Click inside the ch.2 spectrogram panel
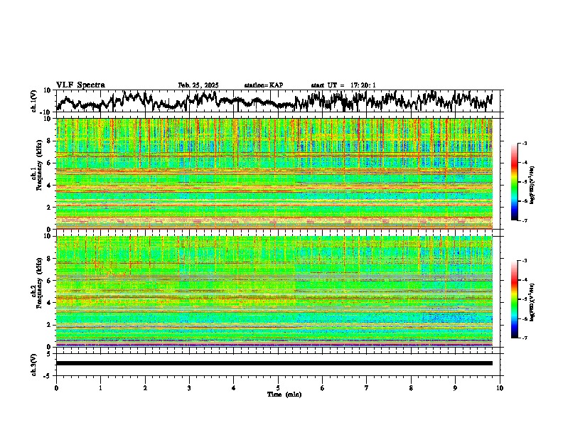This screenshot has height=435, width=563. pyautogui.click(x=274, y=291)
